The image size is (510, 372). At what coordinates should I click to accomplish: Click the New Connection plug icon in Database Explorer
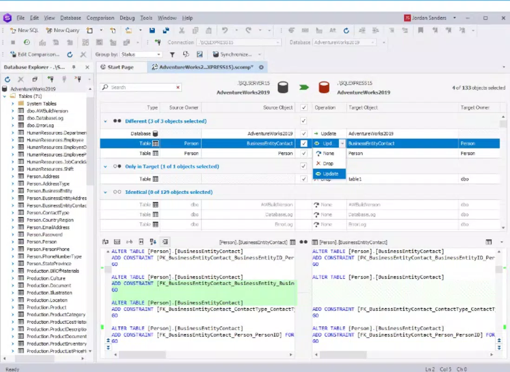click(50, 79)
